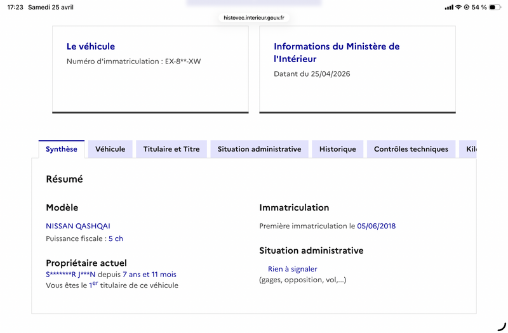508x333 pixels.
Task: Click the NISSAN QASHQAI model text
Action: 78,226
